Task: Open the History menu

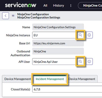Action: pos(59,5)
